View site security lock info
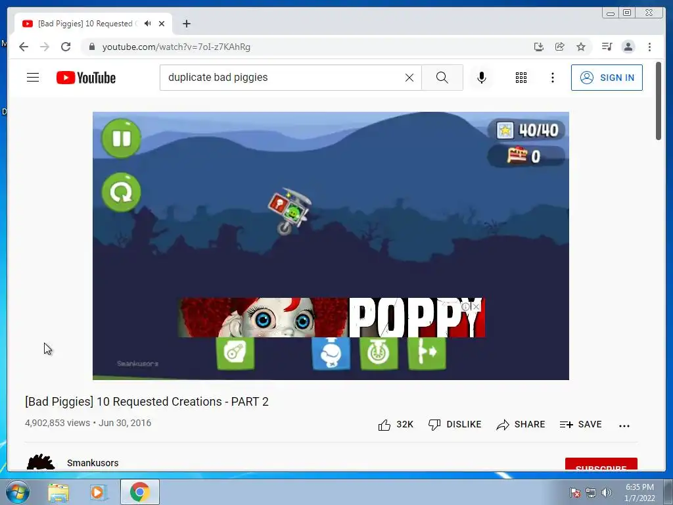 (x=91, y=47)
